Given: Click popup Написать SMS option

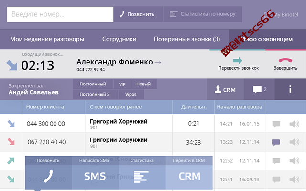Looking at the screenshot, I should 95,172.
